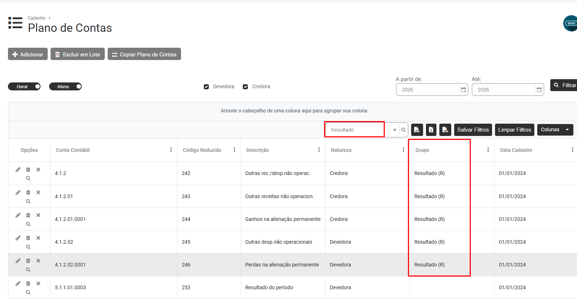Uncheck the Credora checkbox
577x299 pixels.
tap(245, 87)
